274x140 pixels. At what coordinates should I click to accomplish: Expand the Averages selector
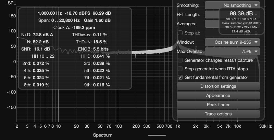click(211, 24)
